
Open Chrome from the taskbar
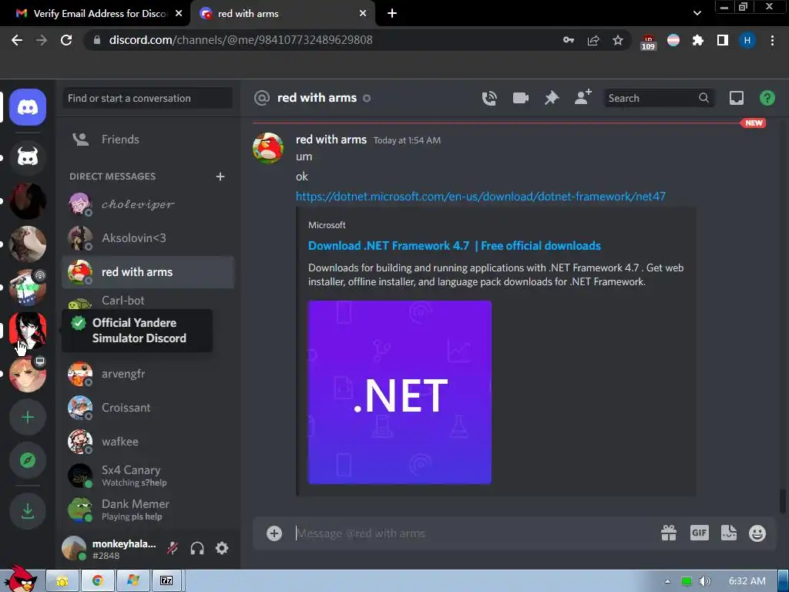point(98,580)
